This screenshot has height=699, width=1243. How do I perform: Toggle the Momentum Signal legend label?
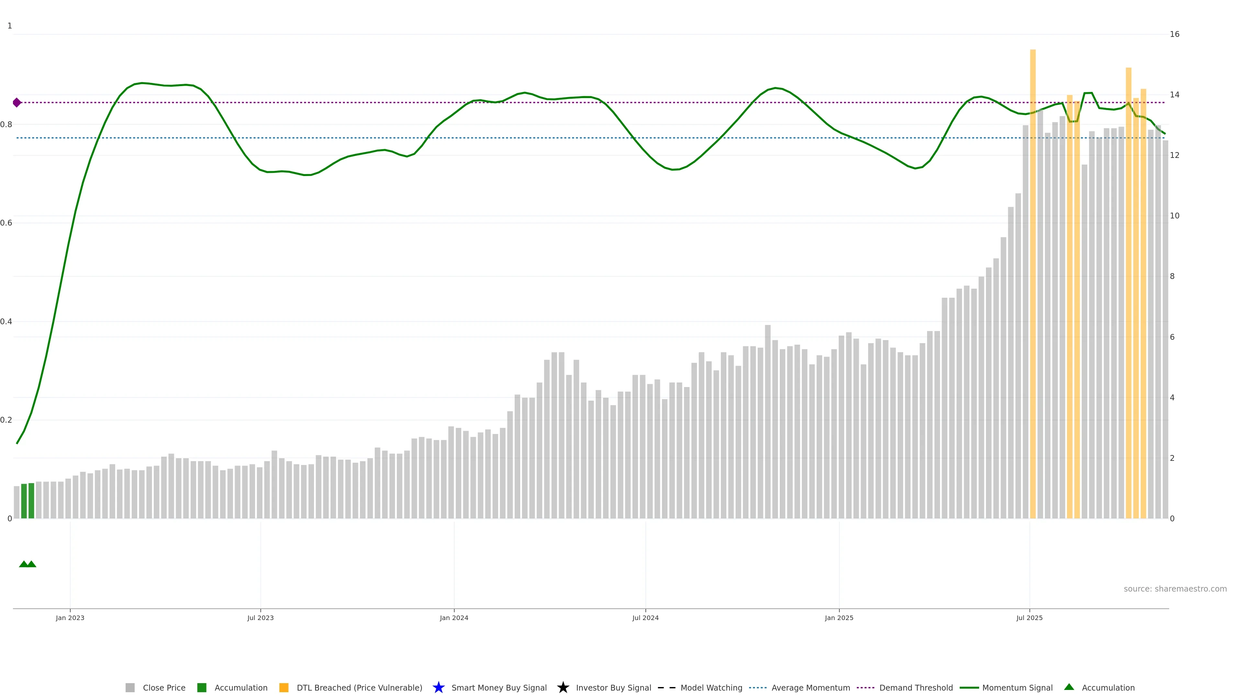click(x=1017, y=687)
